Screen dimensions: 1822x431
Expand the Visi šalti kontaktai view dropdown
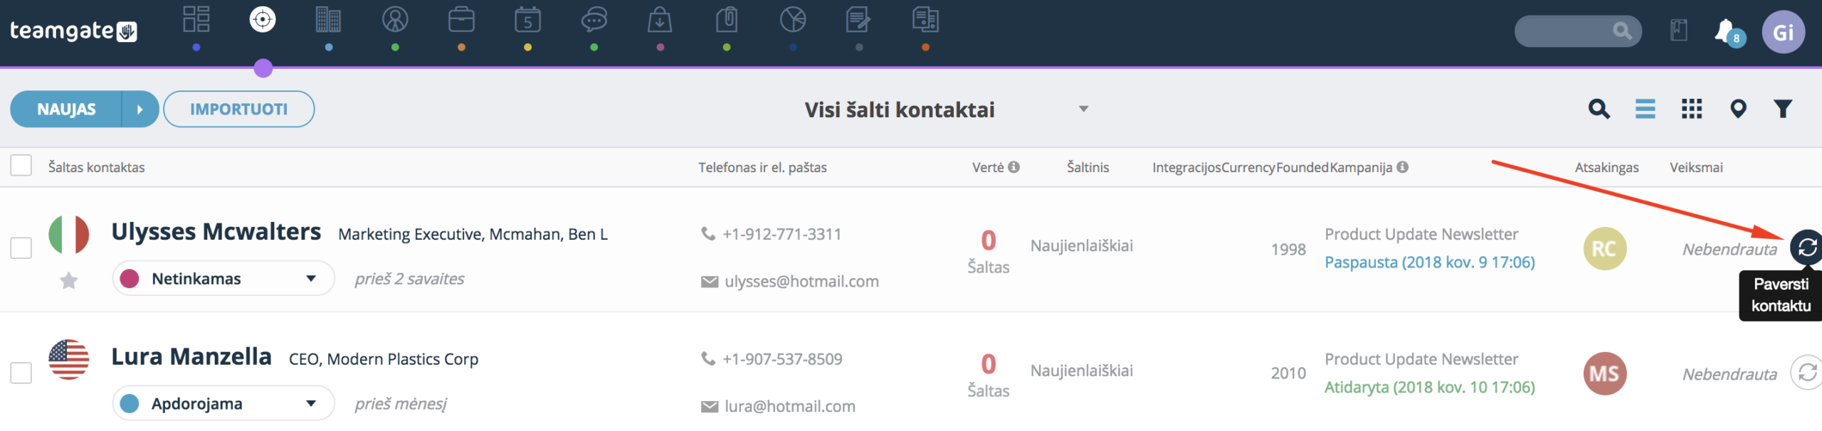point(1083,109)
